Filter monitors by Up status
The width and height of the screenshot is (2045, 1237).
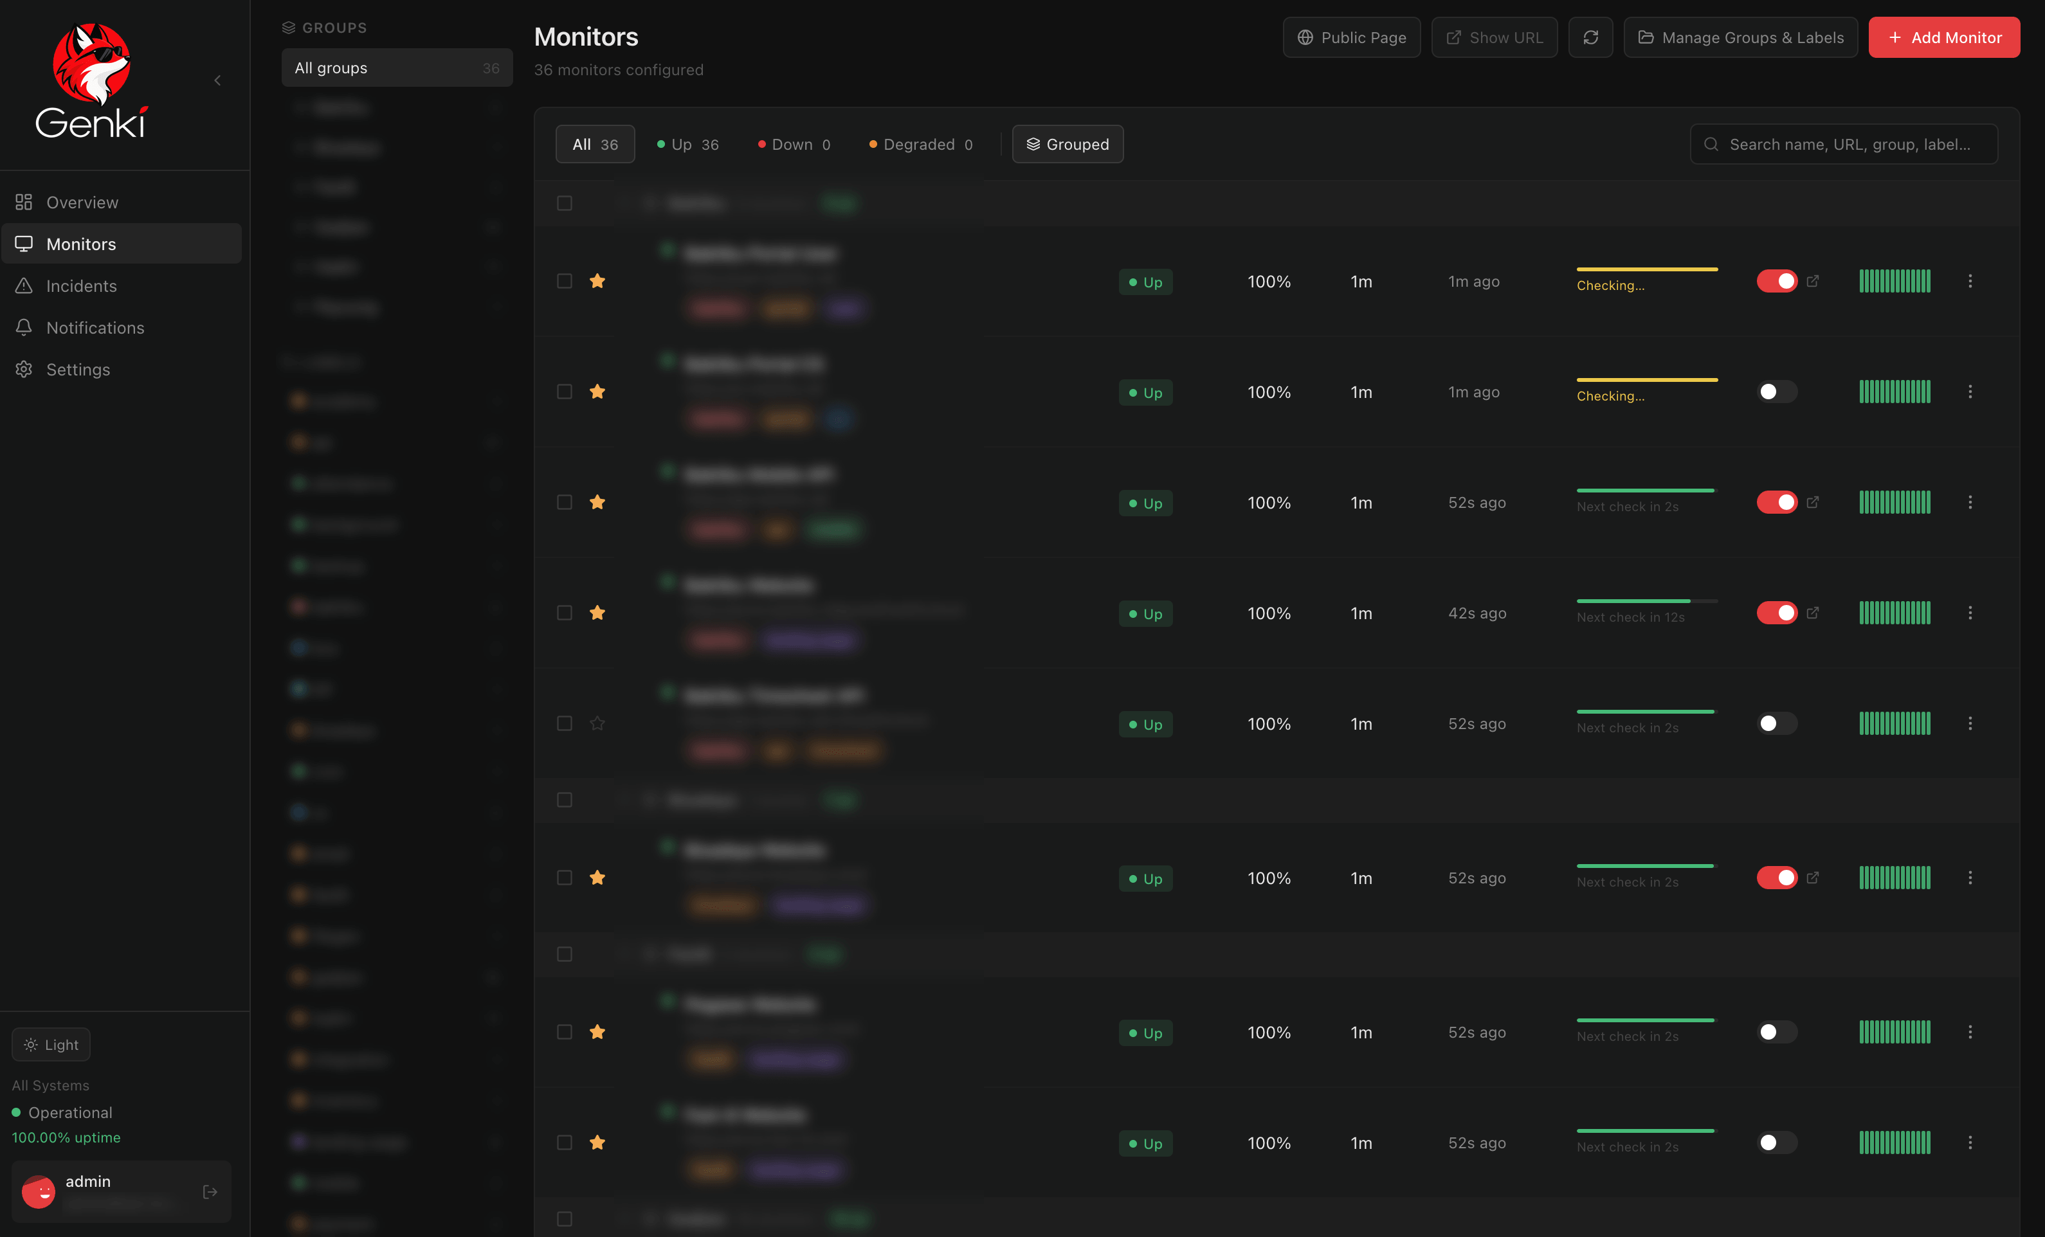tap(688, 145)
